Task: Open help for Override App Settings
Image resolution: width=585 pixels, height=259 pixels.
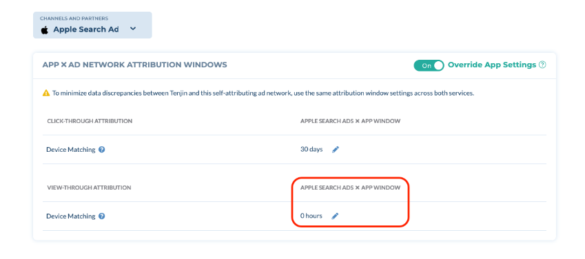Action: click(542, 65)
